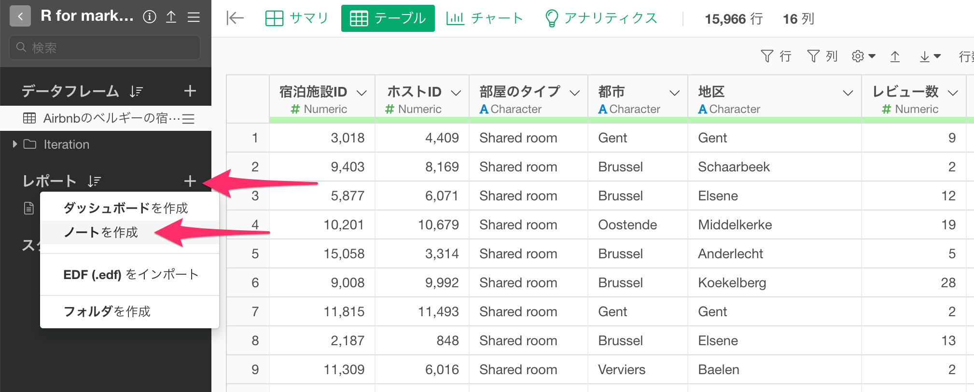
Task: Open the 宿泊施設ID column dropdown
Action: click(362, 93)
